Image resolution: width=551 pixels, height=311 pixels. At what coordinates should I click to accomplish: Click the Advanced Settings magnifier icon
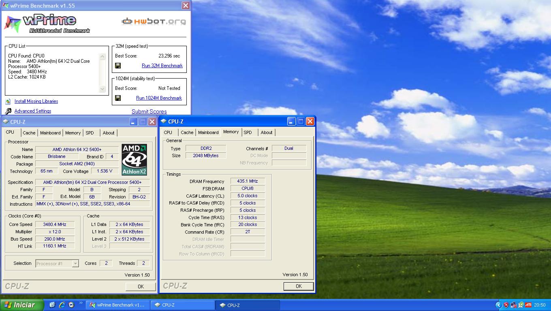pyautogui.click(x=8, y=111)
